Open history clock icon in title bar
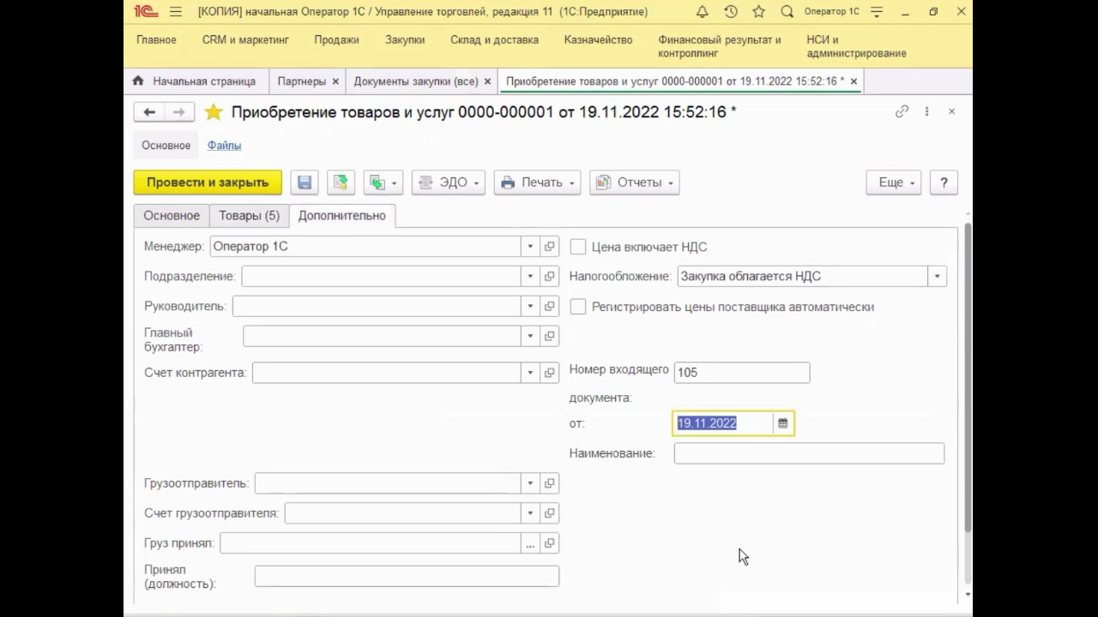The width and height of the screenshot is (1098, 617). coord(730,12)
